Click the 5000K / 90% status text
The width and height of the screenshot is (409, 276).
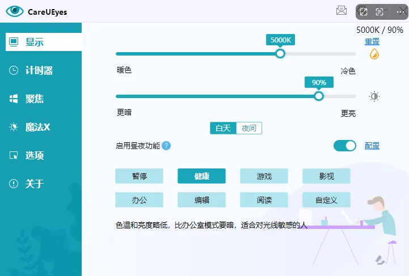click(x=380, y=30)
